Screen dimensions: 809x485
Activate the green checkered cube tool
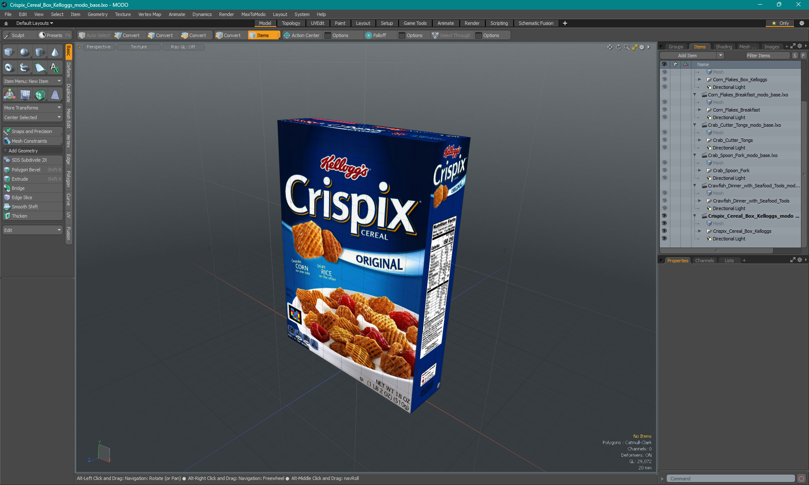point(40,95)
